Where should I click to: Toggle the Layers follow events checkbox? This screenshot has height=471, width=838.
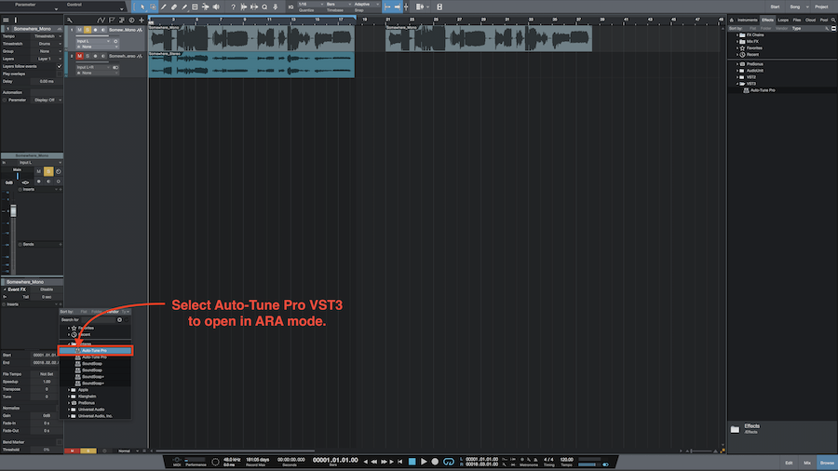coord(60,66)
